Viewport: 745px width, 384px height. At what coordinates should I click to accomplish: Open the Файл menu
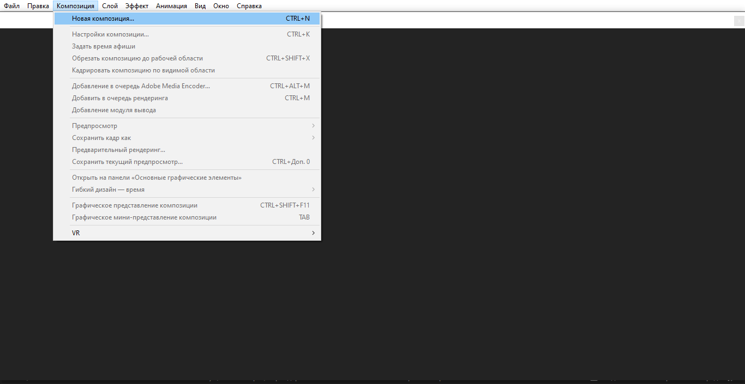point(12,6)
